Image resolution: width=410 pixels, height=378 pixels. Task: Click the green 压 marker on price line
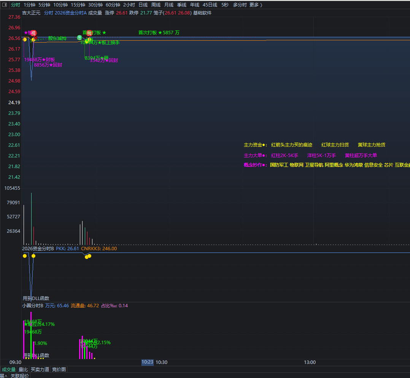79,38
